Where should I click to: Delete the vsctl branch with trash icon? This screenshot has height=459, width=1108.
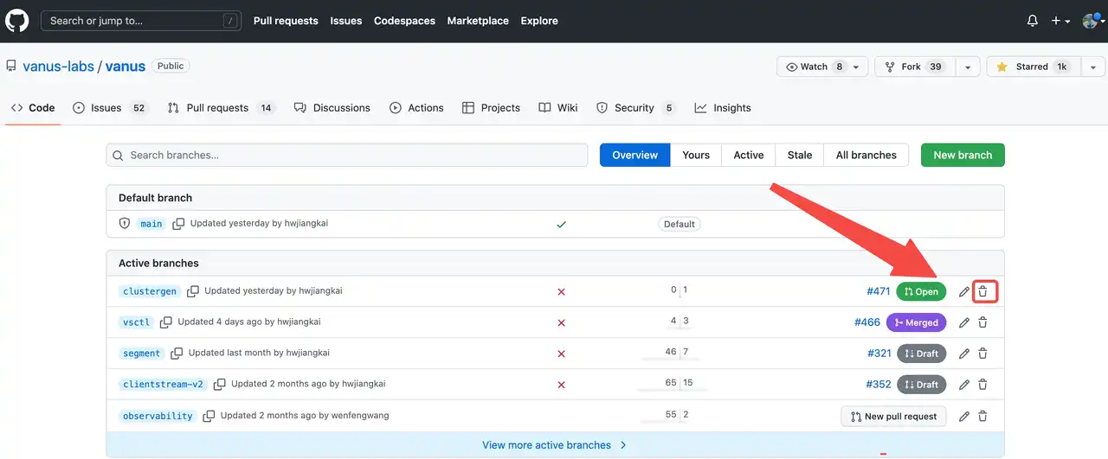pos(983,322)
